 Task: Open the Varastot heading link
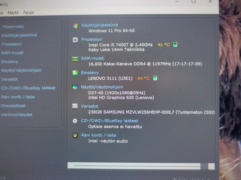click(90, 106)
